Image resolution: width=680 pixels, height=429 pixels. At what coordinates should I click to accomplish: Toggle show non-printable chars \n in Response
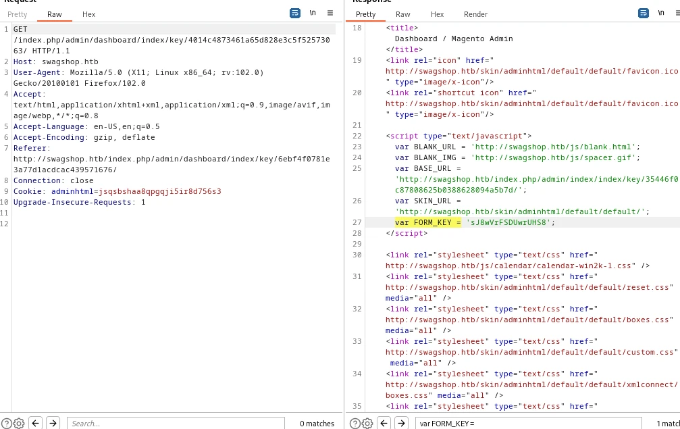(x=661, y=13)
